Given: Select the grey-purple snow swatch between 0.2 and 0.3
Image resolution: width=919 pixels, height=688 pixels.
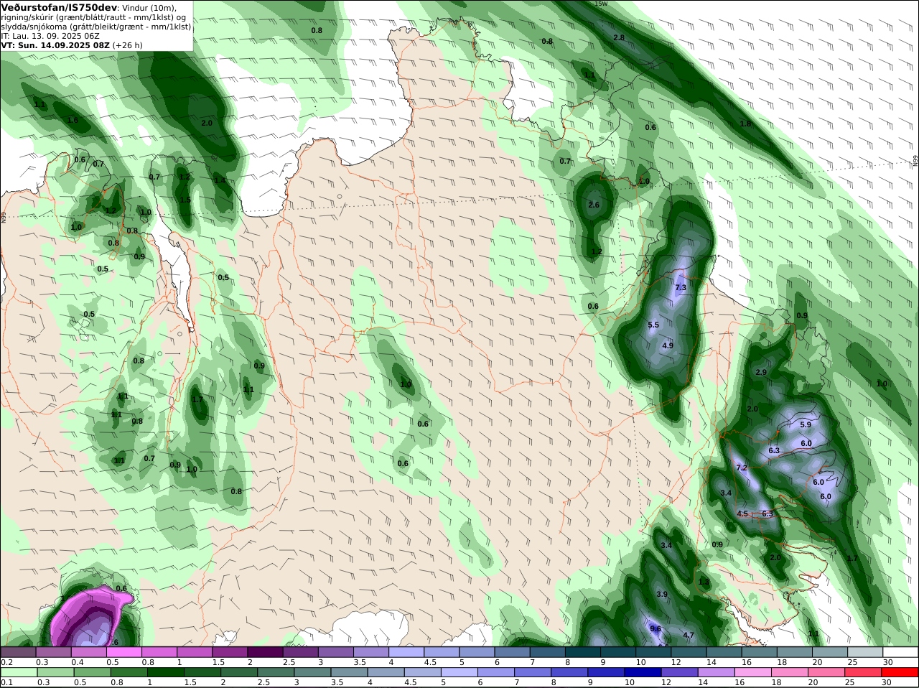Looking at the screenshot, I should pos(18,652).
